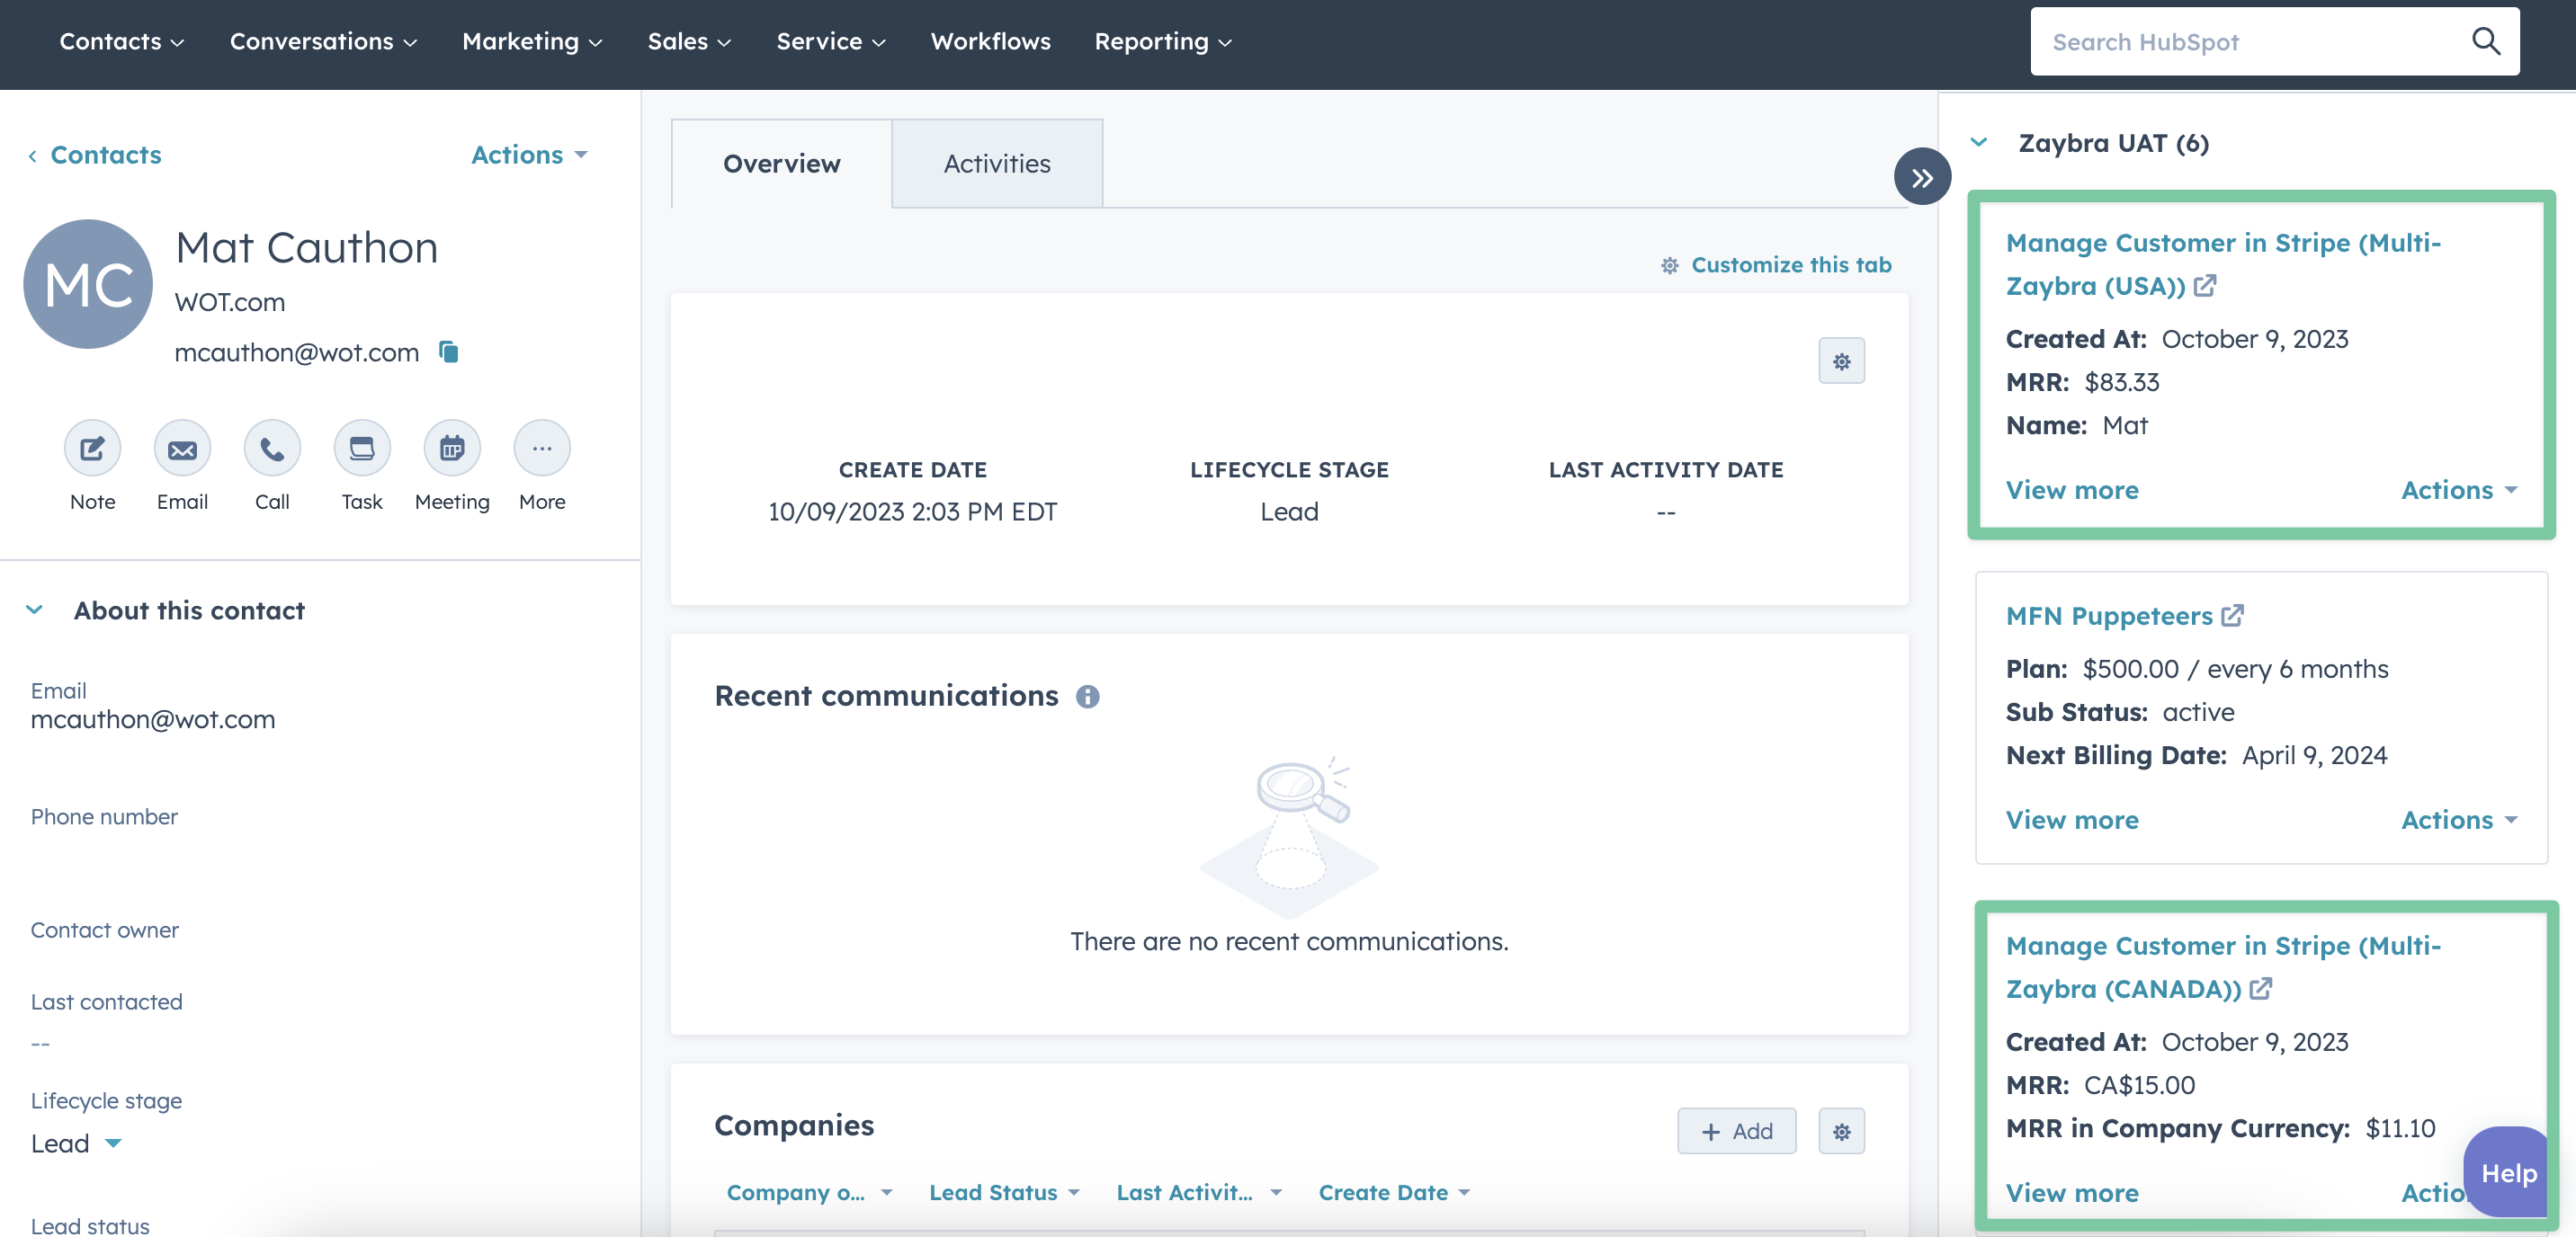Viewport: 2576px width, 1237px height.
Task: Click the info icon beside Recent communications
Action: tap(1087, 697)
